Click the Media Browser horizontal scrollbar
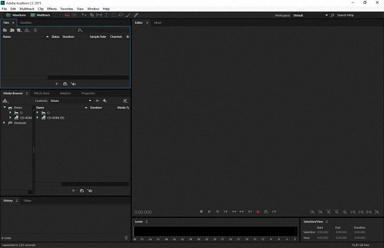This screenshot has height=248, width=384. [83, 184]
